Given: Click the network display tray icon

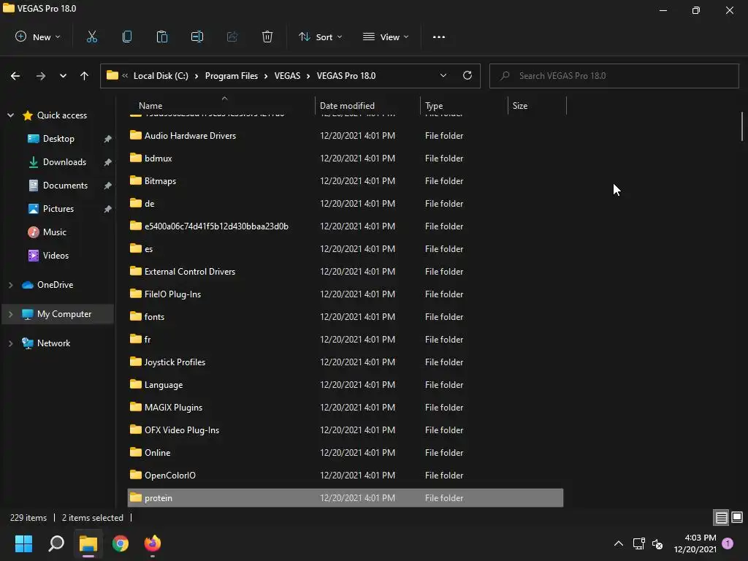Looking at the screenshot, I should tap(638, 543).
